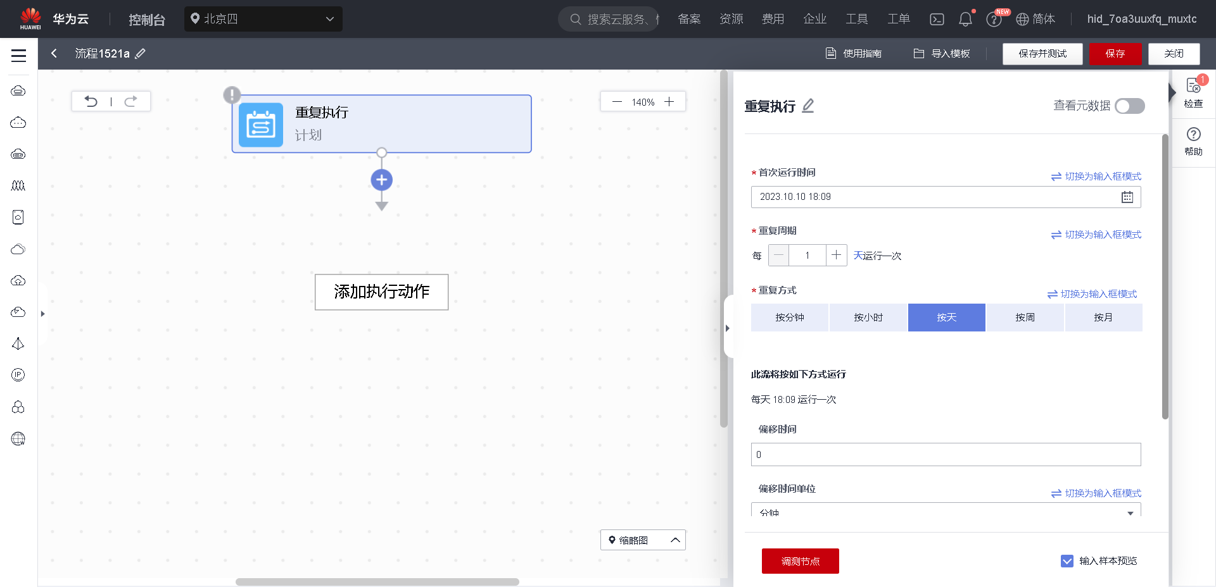
Task: Open the help question mark icon in header
Action: tap(994, 20)
